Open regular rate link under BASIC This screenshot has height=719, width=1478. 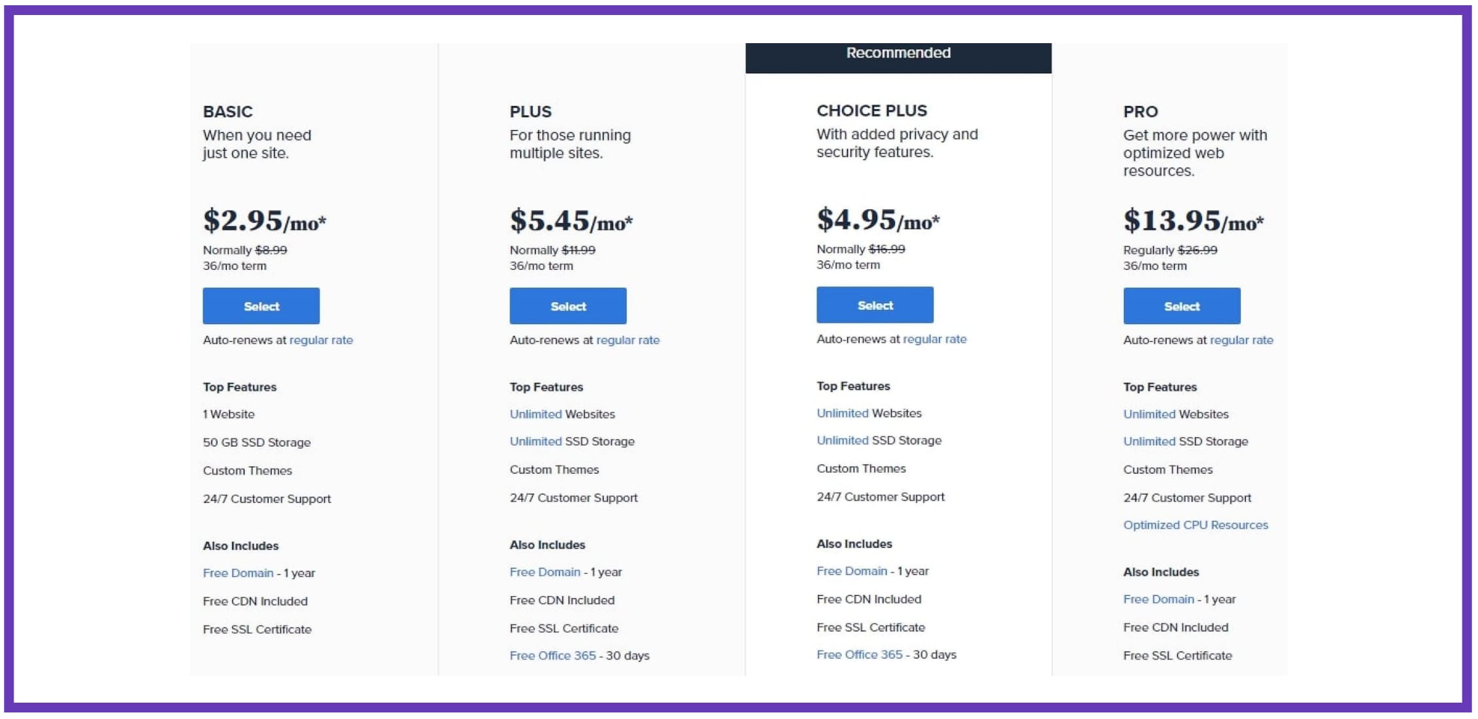[x=321, y=340]
